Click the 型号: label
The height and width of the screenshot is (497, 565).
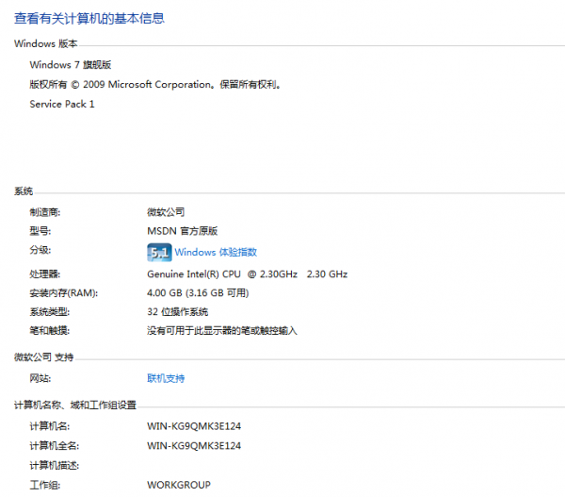(x=40, y=231)
